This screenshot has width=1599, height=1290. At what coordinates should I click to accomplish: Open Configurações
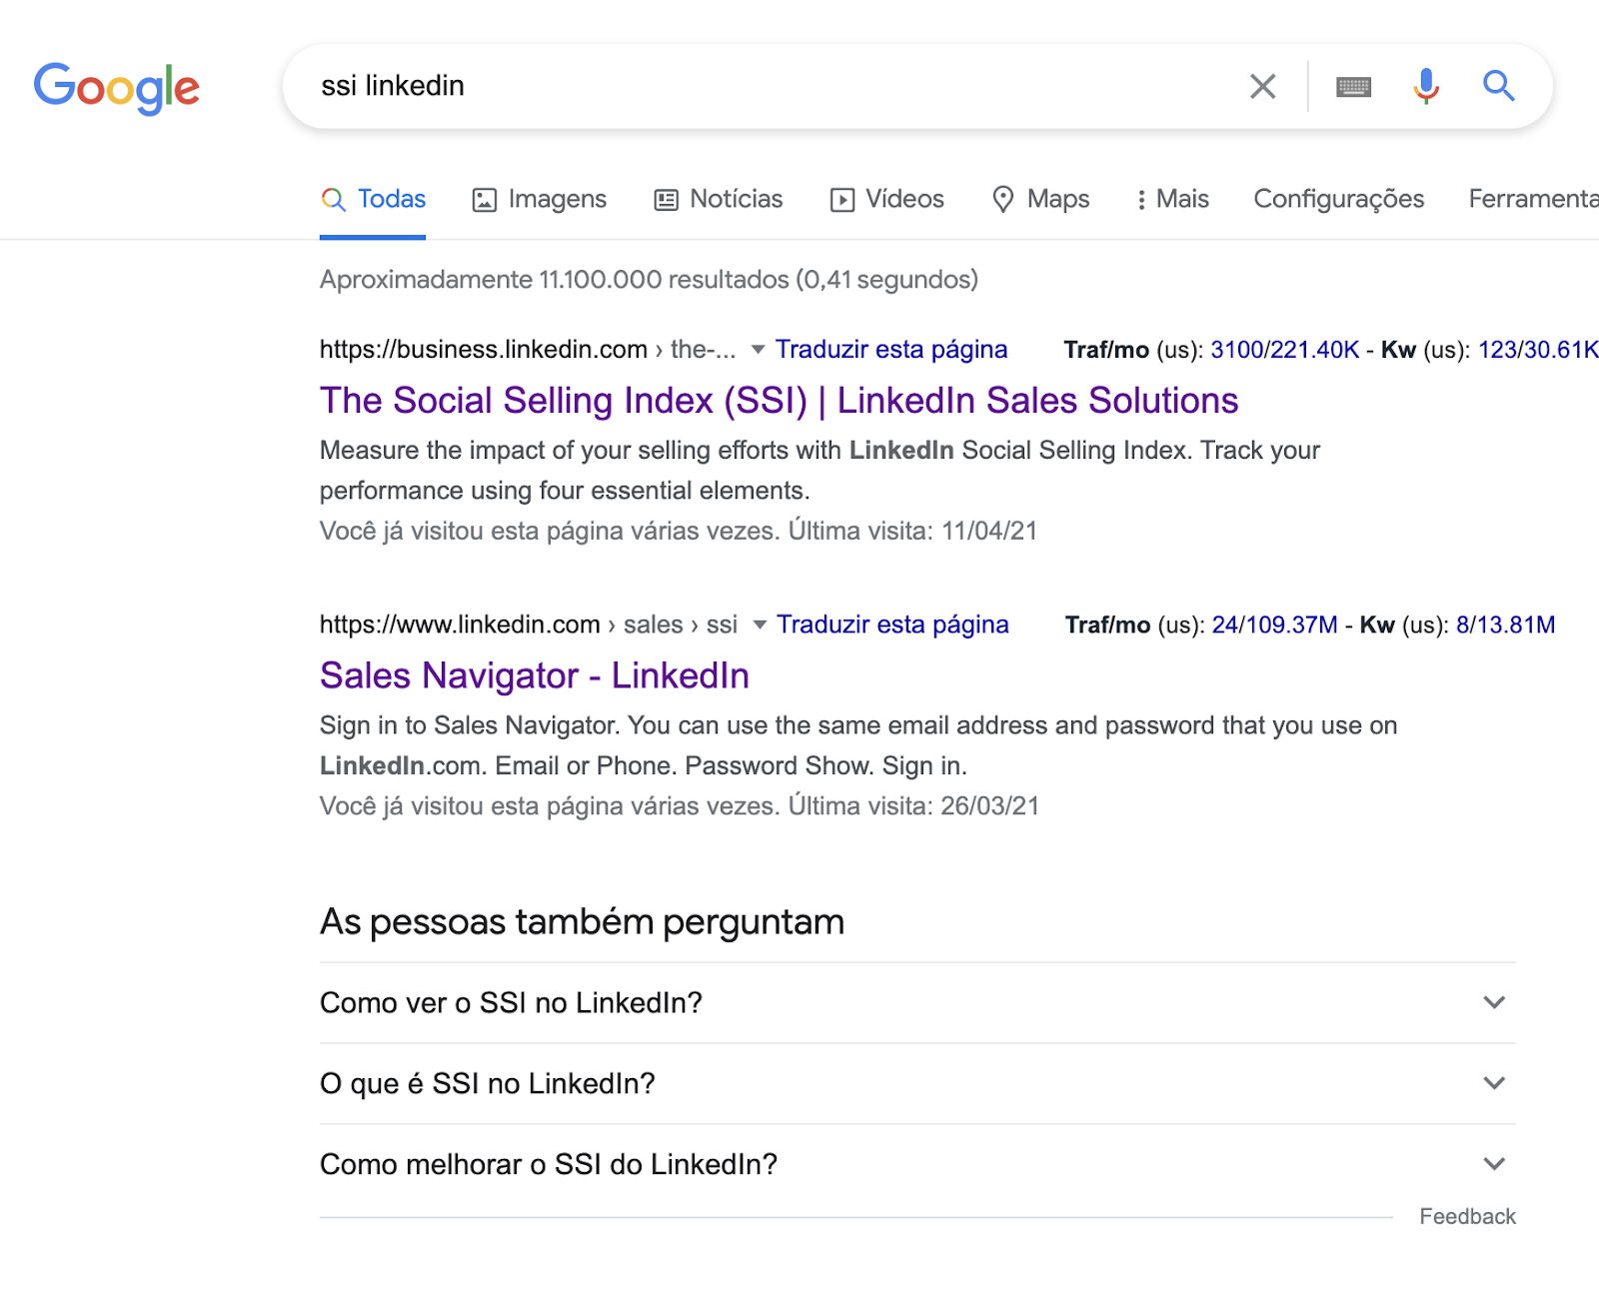point(1338,199)
